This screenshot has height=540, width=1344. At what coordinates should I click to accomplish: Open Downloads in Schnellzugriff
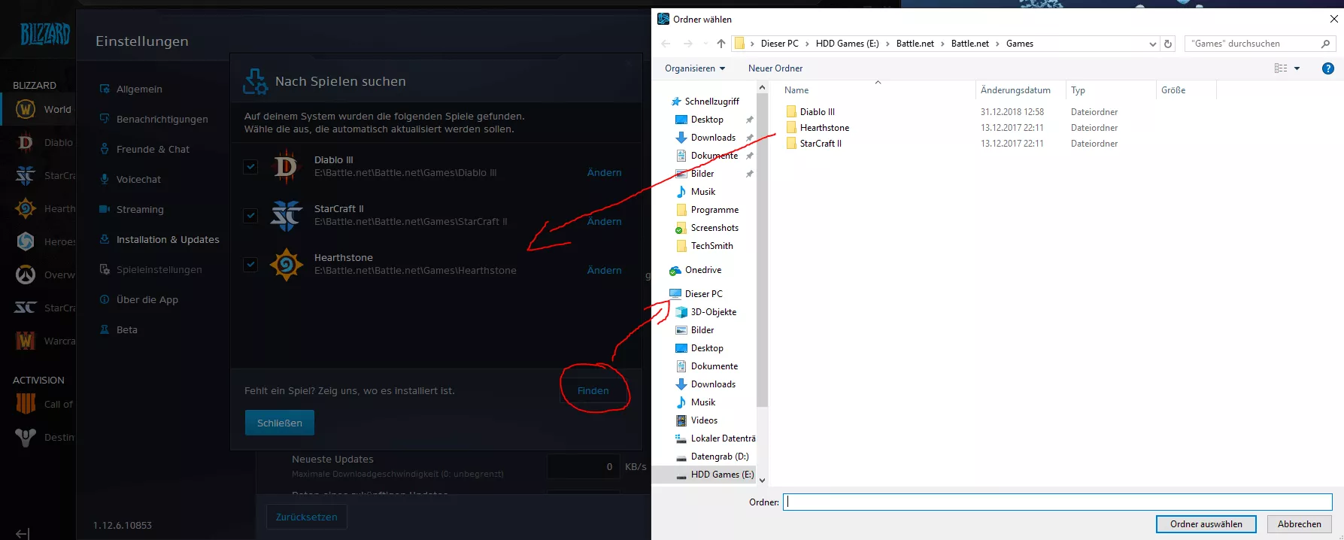[713, 138]
